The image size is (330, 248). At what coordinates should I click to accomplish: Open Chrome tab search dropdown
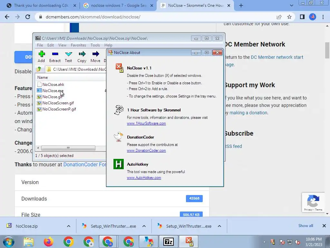tap(291, 5)
